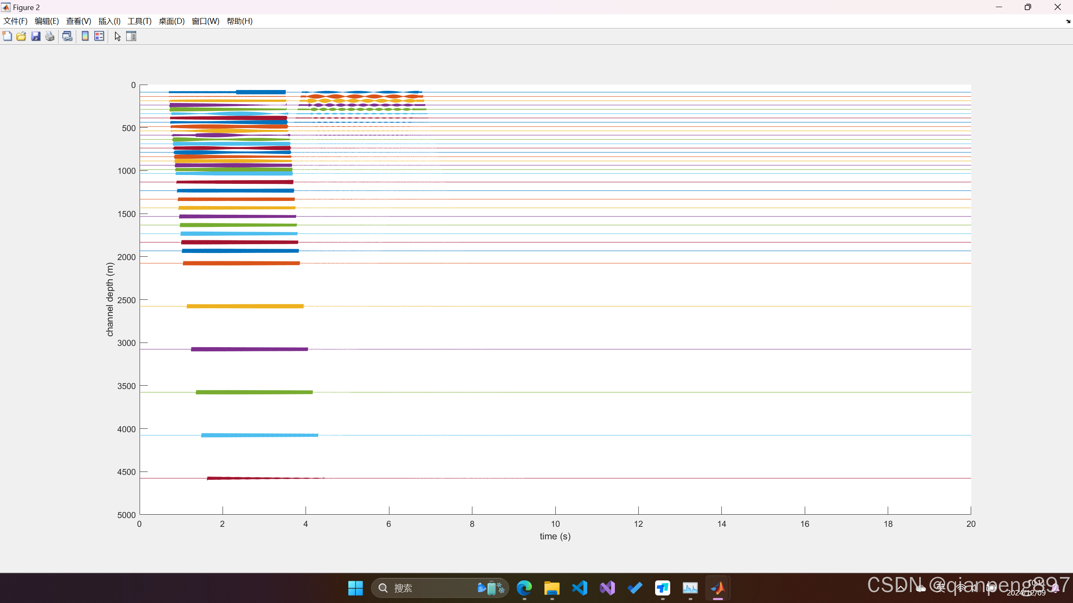
Task: Click the Link Plot icon
Action: [x=67, y=36]
